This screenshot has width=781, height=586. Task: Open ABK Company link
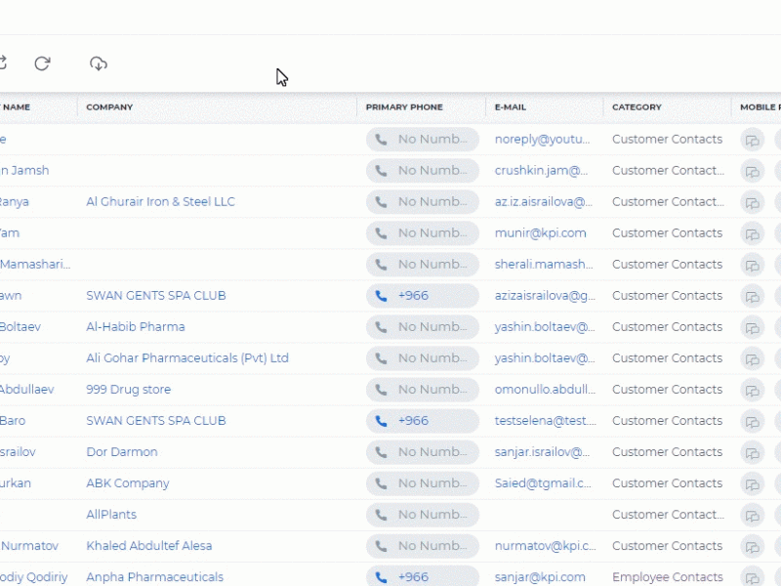click(128, 483)
